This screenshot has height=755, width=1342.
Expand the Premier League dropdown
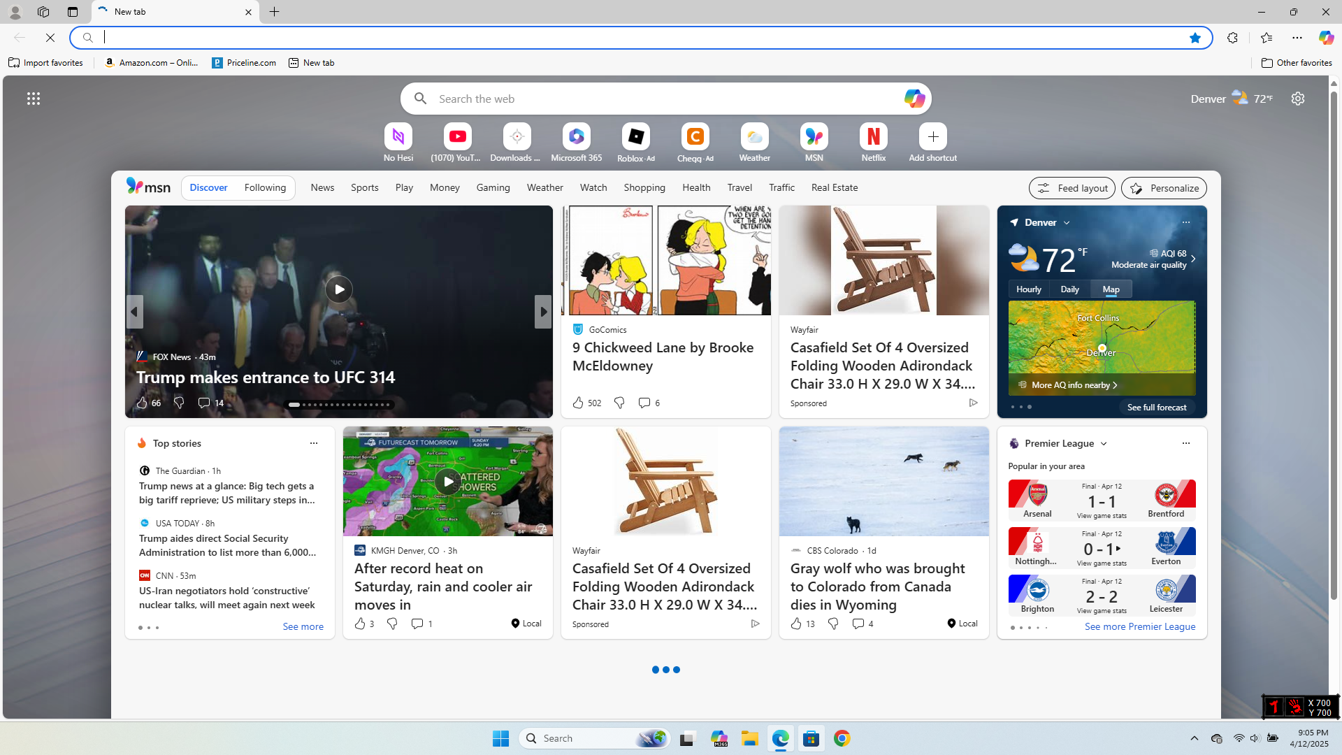[1104, 444]
